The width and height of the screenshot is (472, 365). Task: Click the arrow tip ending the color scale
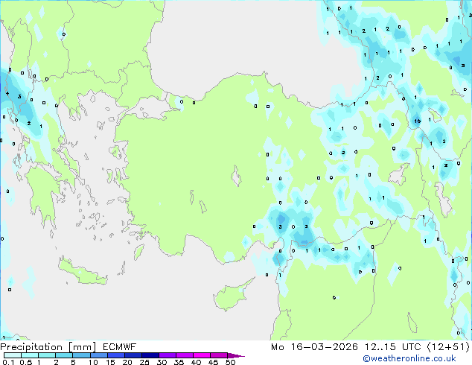tap(242, 356)
